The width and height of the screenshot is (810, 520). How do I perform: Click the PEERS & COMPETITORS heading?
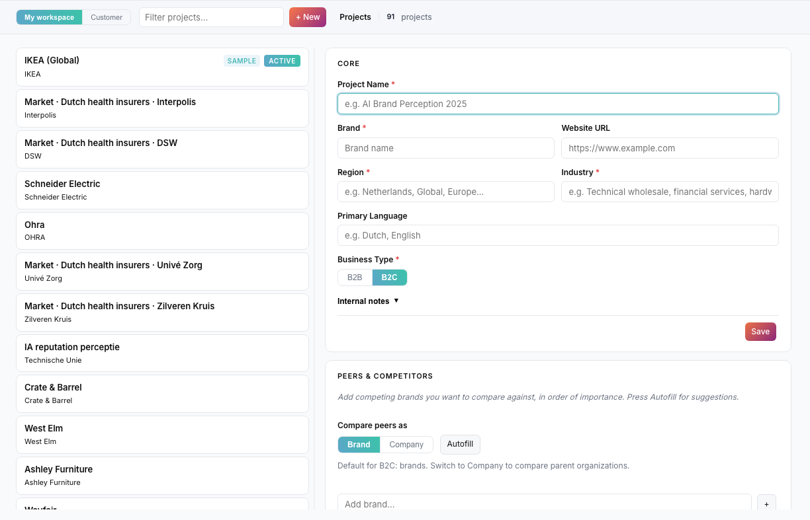tap(385, 376)
